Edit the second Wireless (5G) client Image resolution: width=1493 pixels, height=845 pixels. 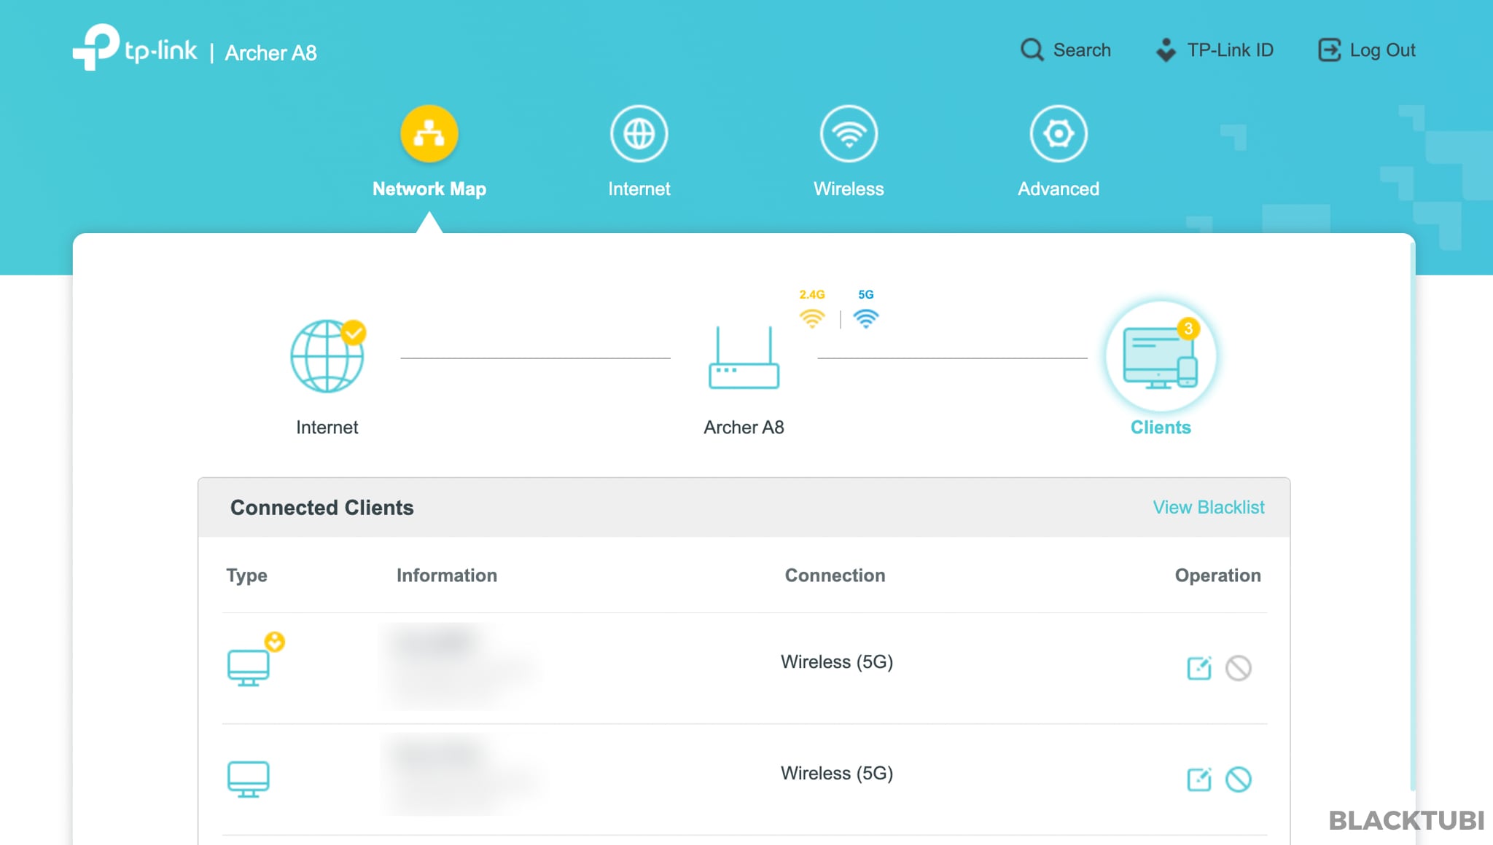click(x=1199, y=779)
